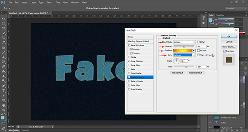Click the Angle value input field

tap(184, 61)
